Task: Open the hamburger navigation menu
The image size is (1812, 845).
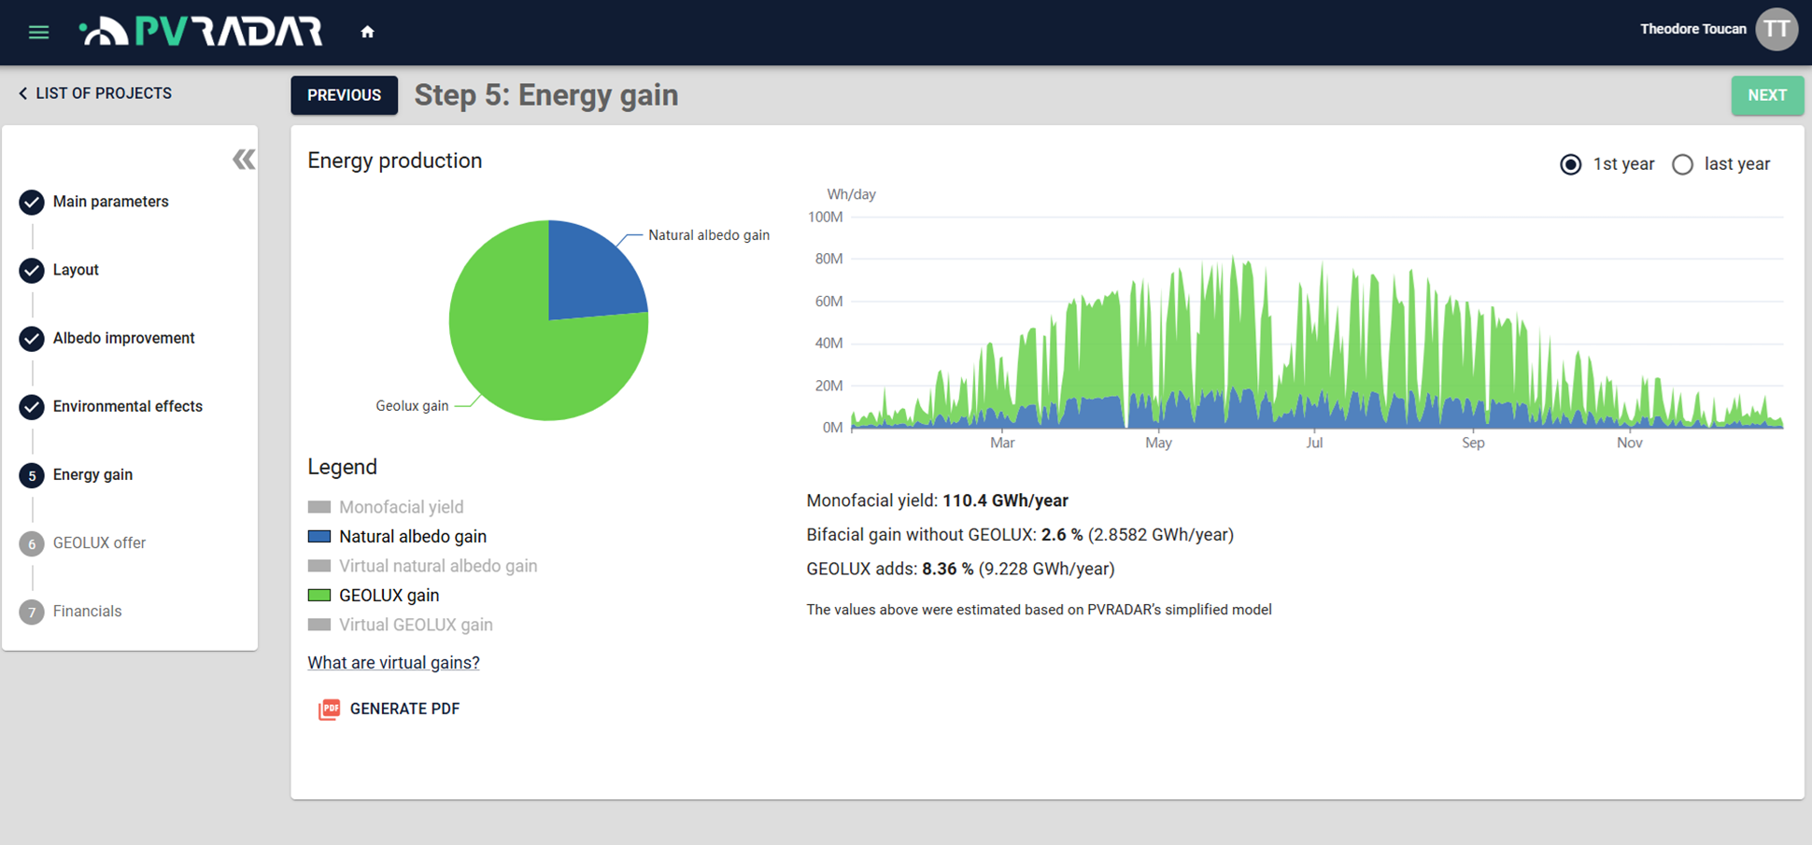Action: click(x=38, y=33)
